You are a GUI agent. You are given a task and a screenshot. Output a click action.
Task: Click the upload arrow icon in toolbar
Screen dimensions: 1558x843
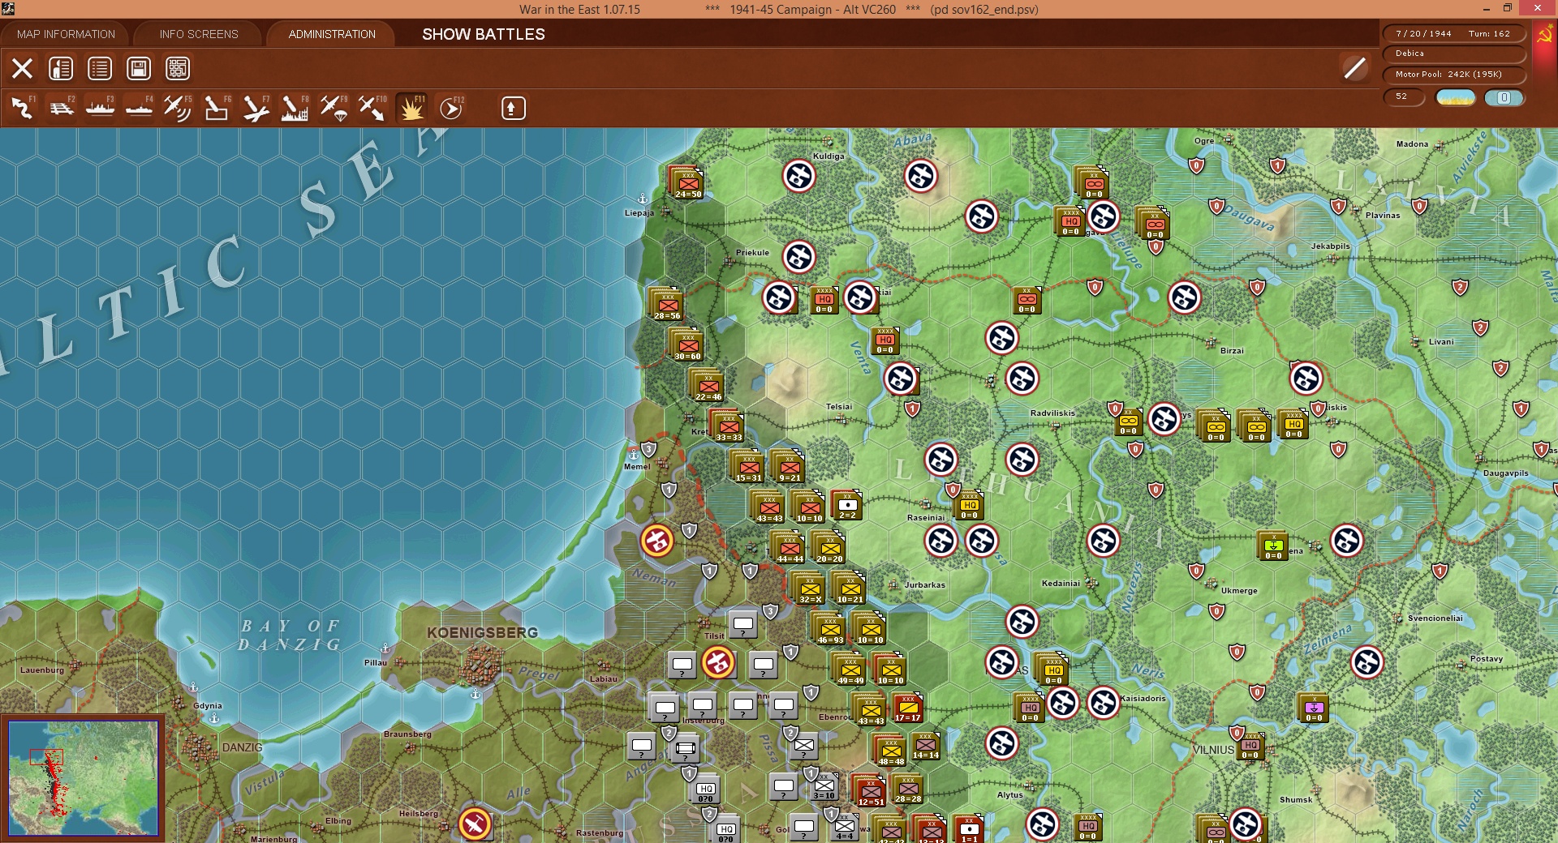point(513,108)
